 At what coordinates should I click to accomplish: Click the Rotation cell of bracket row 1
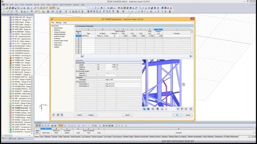(158, 36)
